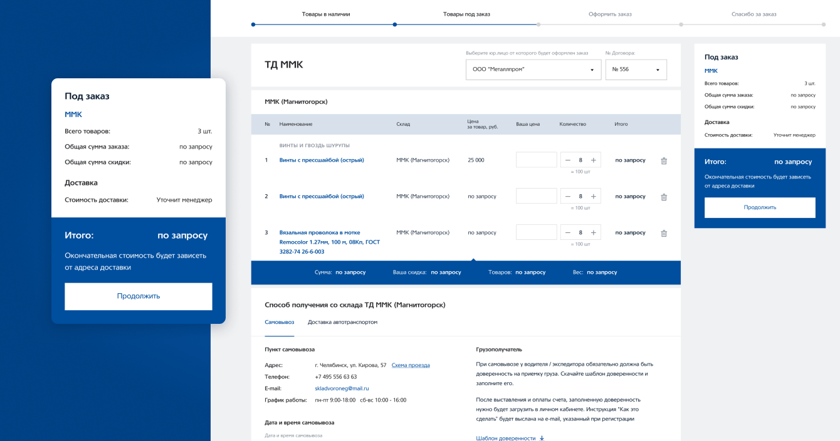Image resolution: width=840 pixels, height=441 pixels.
Task: Click the ММК (Магнитогорск) section title
Action: click(x=296, y=101)
